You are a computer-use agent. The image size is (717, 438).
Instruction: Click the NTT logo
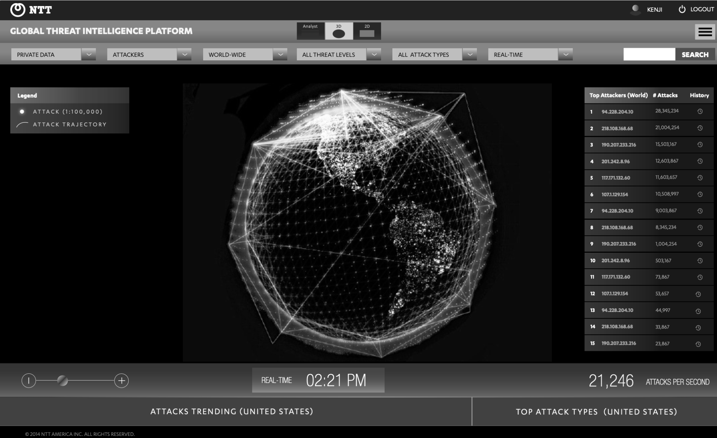click(x=31, y=10)
